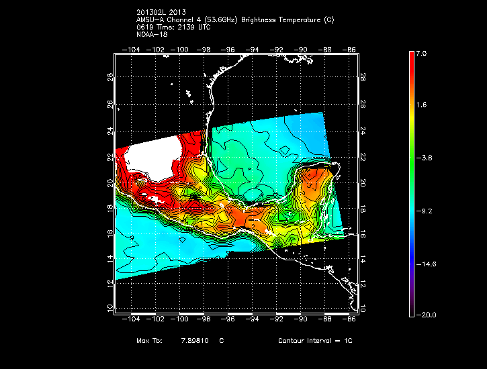Click the 10 latitude label on right axis
487x369 pixels.
tap(363, 309)
